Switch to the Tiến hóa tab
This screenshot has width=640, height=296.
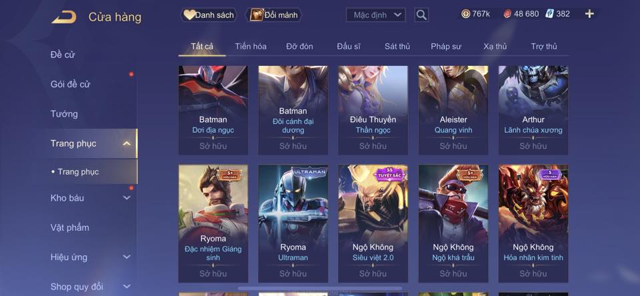[251, 47]
